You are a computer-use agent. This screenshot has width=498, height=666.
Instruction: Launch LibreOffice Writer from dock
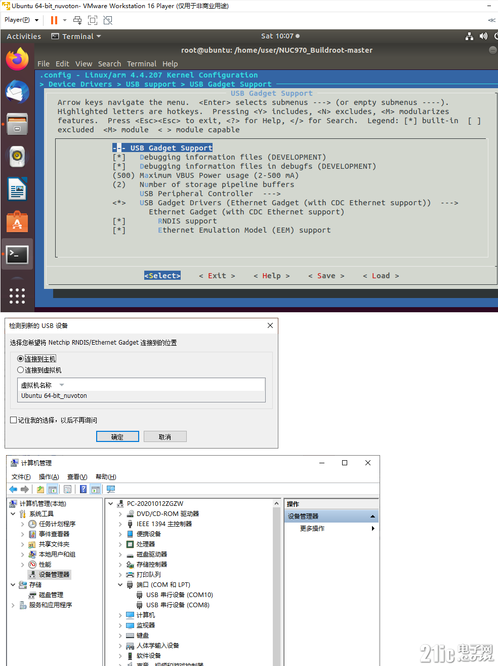coord(17,189)
